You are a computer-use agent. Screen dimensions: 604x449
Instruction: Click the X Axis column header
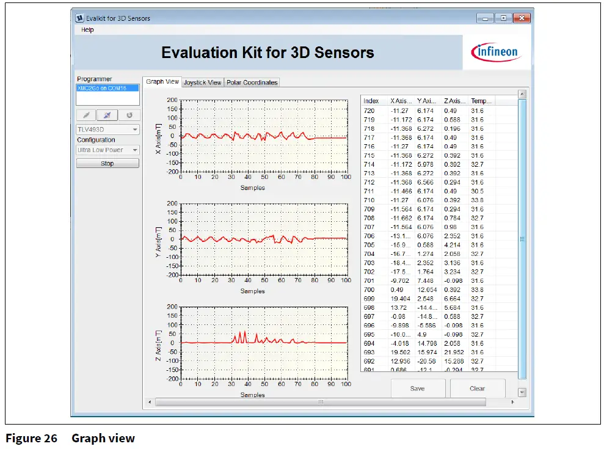pos(401,101)
